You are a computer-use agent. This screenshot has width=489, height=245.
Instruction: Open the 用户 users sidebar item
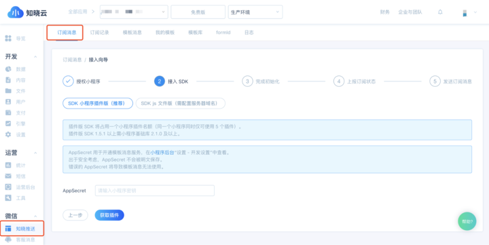click(15, 102)
